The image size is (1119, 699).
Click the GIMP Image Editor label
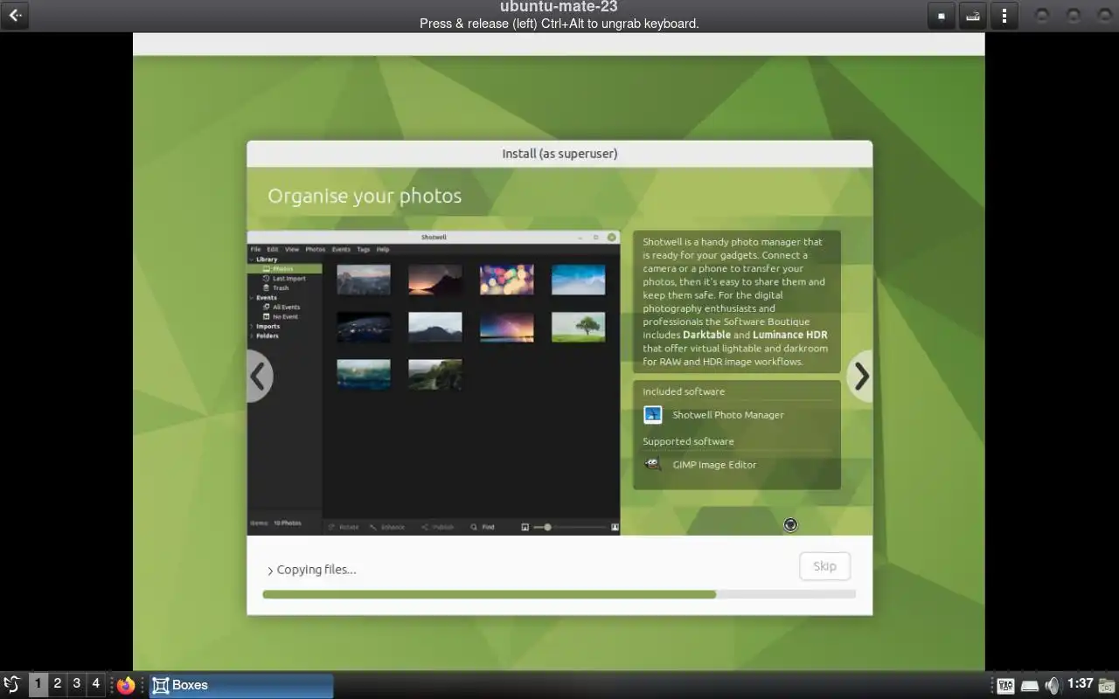714,465
